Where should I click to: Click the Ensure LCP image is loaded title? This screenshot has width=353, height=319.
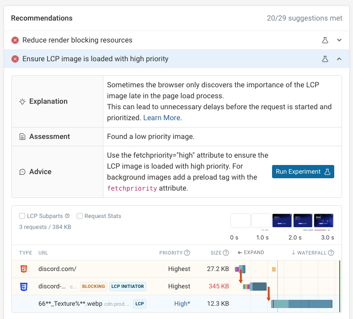tap(95, 59)
